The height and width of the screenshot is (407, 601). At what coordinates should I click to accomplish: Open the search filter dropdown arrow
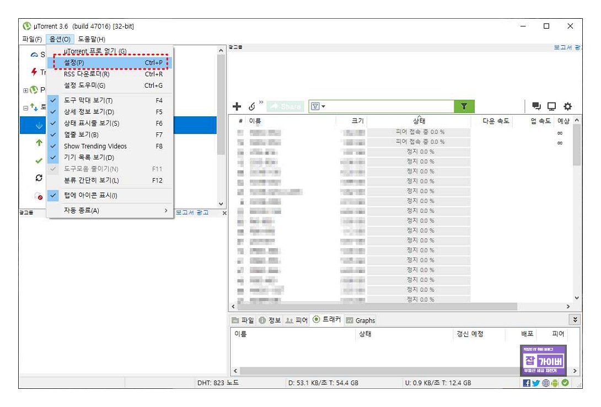click(323, 106)
